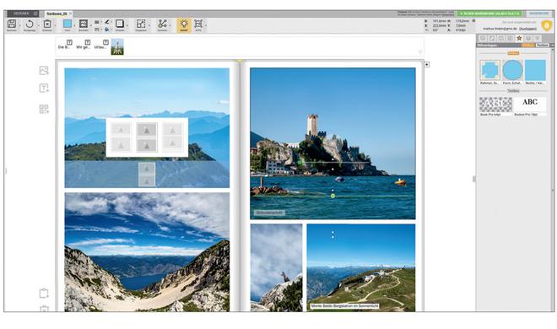This screenshot has height=329, width=557.
Task: Click the add layout grid icon in left sidebar
Action: click(x=44, y=109)
